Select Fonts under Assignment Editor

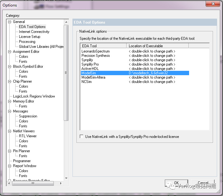(23, 62)
